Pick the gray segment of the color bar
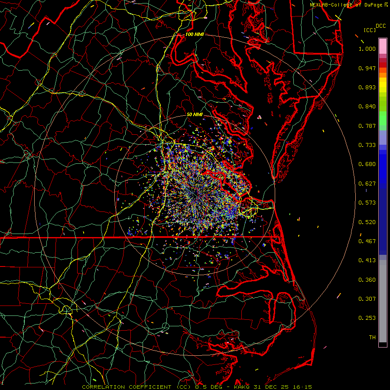Image resolution: width=390 pixels, height=390 pixels. [x=383, y=301]
